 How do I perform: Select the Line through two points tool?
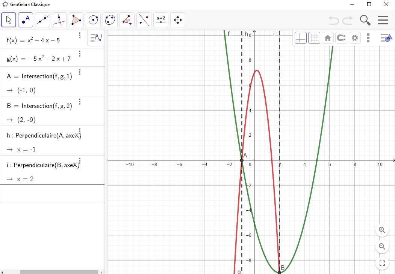(x=42, y=20)
